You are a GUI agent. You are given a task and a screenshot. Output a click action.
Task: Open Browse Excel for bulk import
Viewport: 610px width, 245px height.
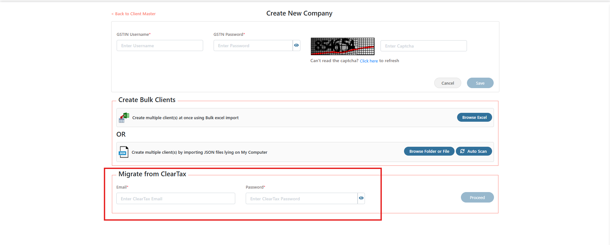(474, 118)
